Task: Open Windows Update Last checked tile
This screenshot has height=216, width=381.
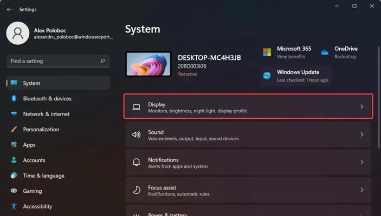Action: [x=296, y=76]
